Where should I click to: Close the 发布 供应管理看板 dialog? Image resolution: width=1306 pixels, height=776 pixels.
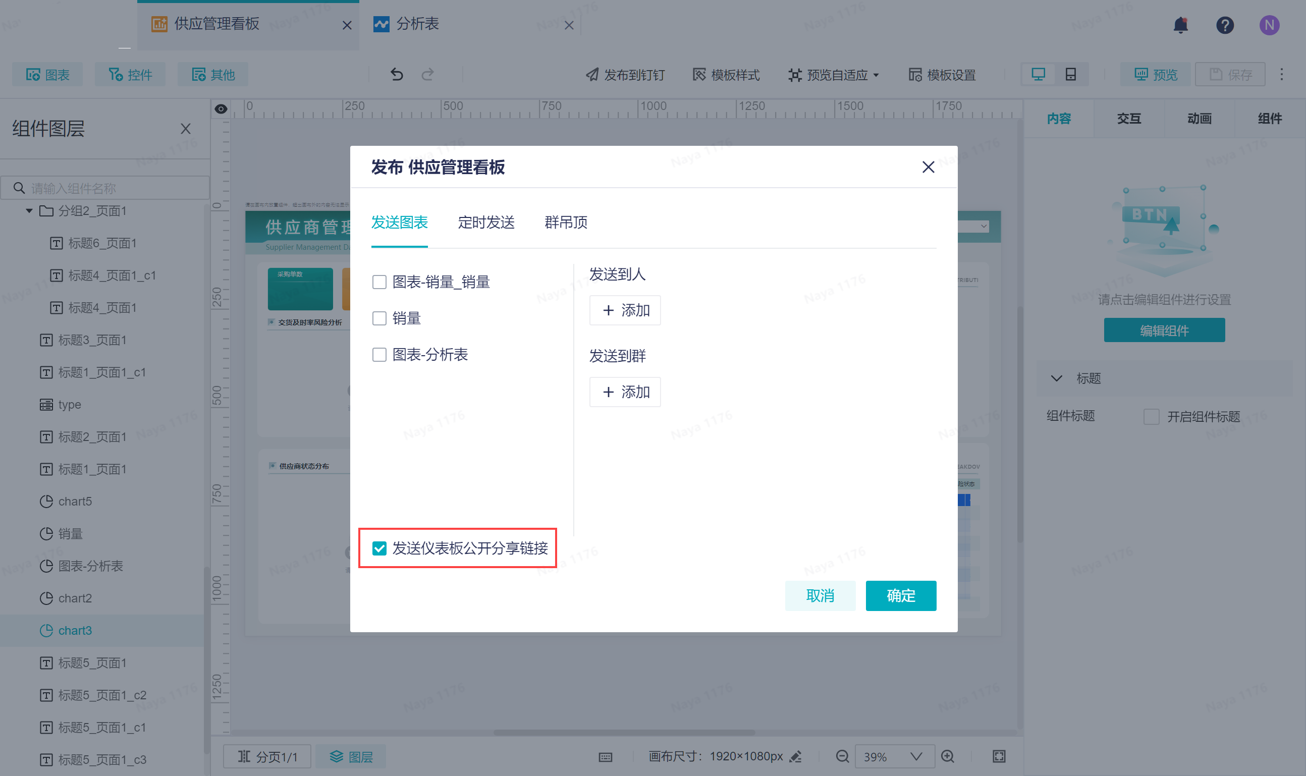pyautogui.click(x=929, y=167)
